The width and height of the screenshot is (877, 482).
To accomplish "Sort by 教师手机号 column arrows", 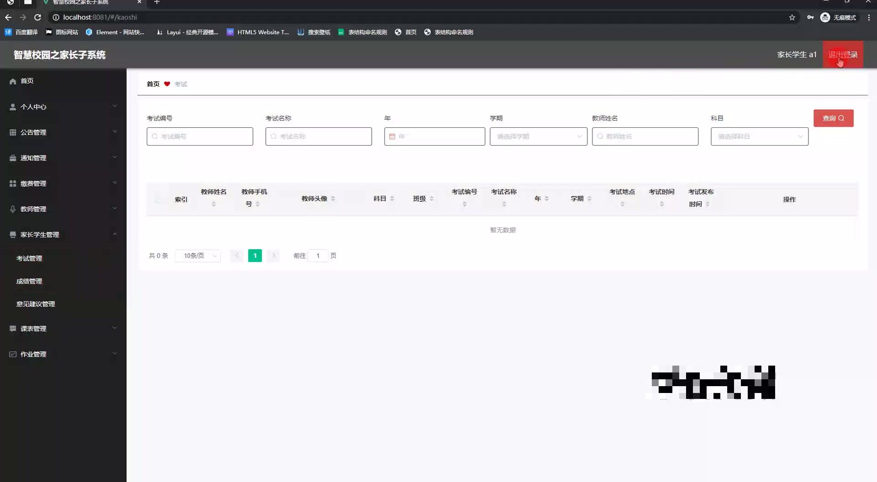I will pyautogui.click(x=258, y=204).
